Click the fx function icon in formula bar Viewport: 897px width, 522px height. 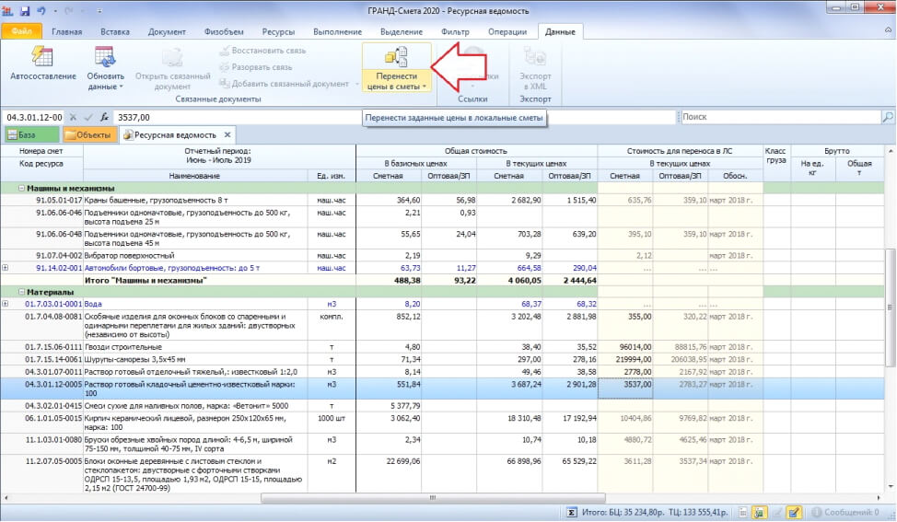104,117
